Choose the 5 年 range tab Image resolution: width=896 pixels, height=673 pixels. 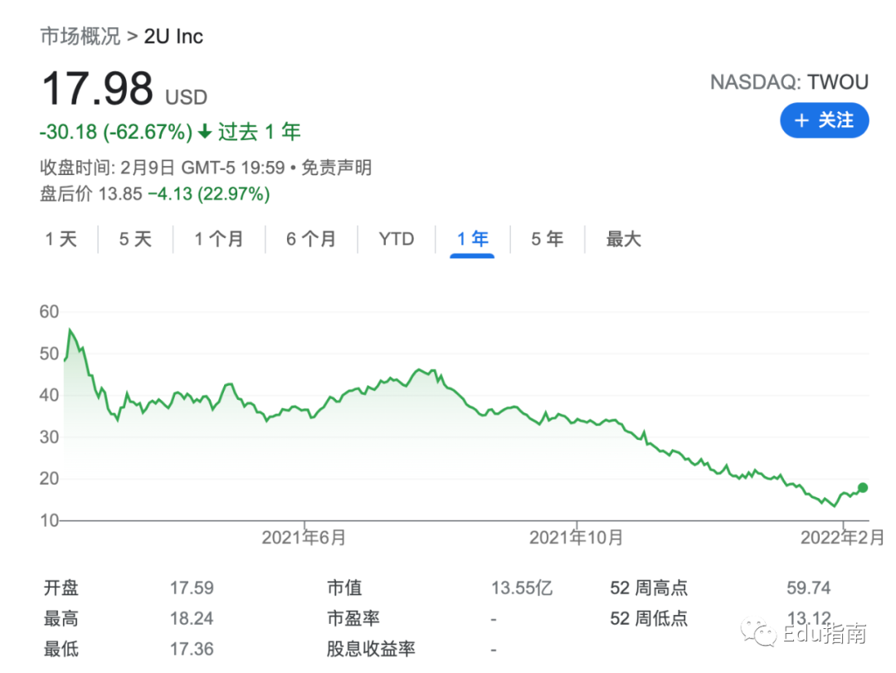pos(547,238)
